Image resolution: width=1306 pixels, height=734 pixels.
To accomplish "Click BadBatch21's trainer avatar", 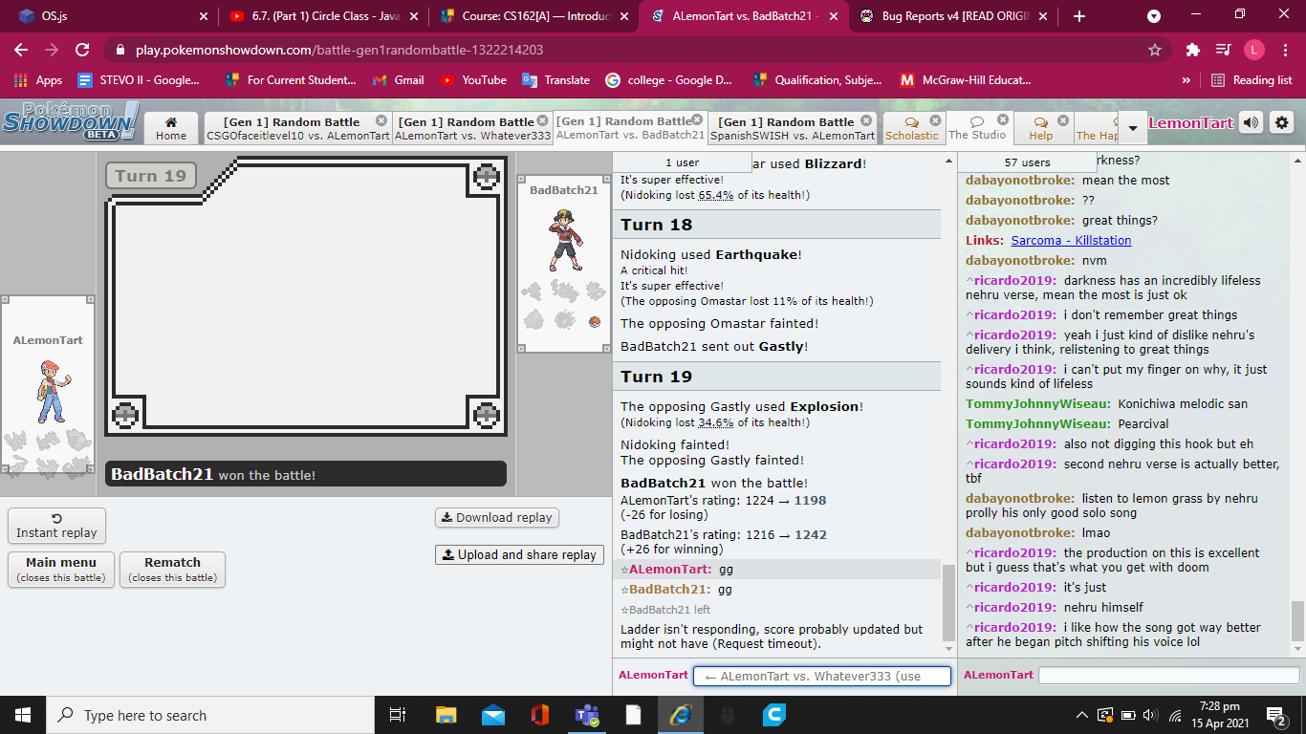I will click(564, 239).
